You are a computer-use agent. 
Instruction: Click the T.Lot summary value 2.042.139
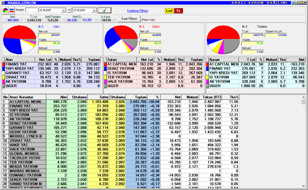(x=34, y=20)
